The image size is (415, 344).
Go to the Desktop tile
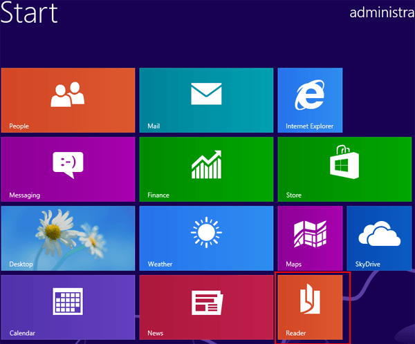click(68, 238)
